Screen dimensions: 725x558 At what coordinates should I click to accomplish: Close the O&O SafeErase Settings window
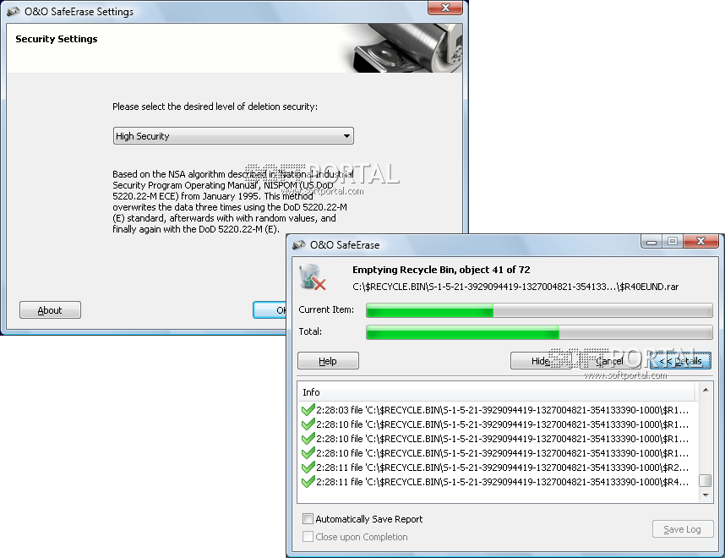445,8
